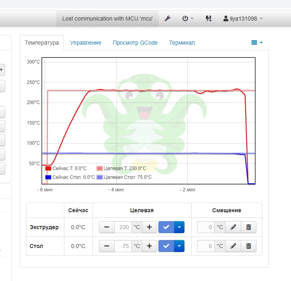Open the Терминал tab
The height and width of the screenshot is (281, 291).
click(x=182, y=43)
